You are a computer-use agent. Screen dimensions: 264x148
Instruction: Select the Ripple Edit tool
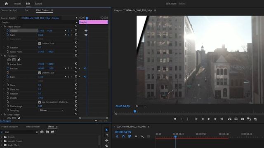coord(106,140)
